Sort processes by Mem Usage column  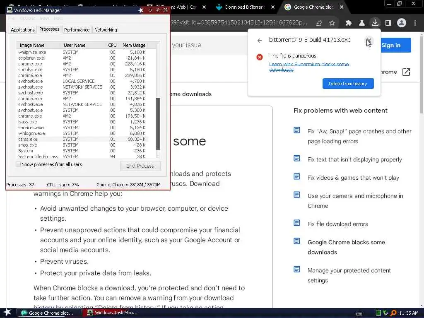tap(134, 45)
